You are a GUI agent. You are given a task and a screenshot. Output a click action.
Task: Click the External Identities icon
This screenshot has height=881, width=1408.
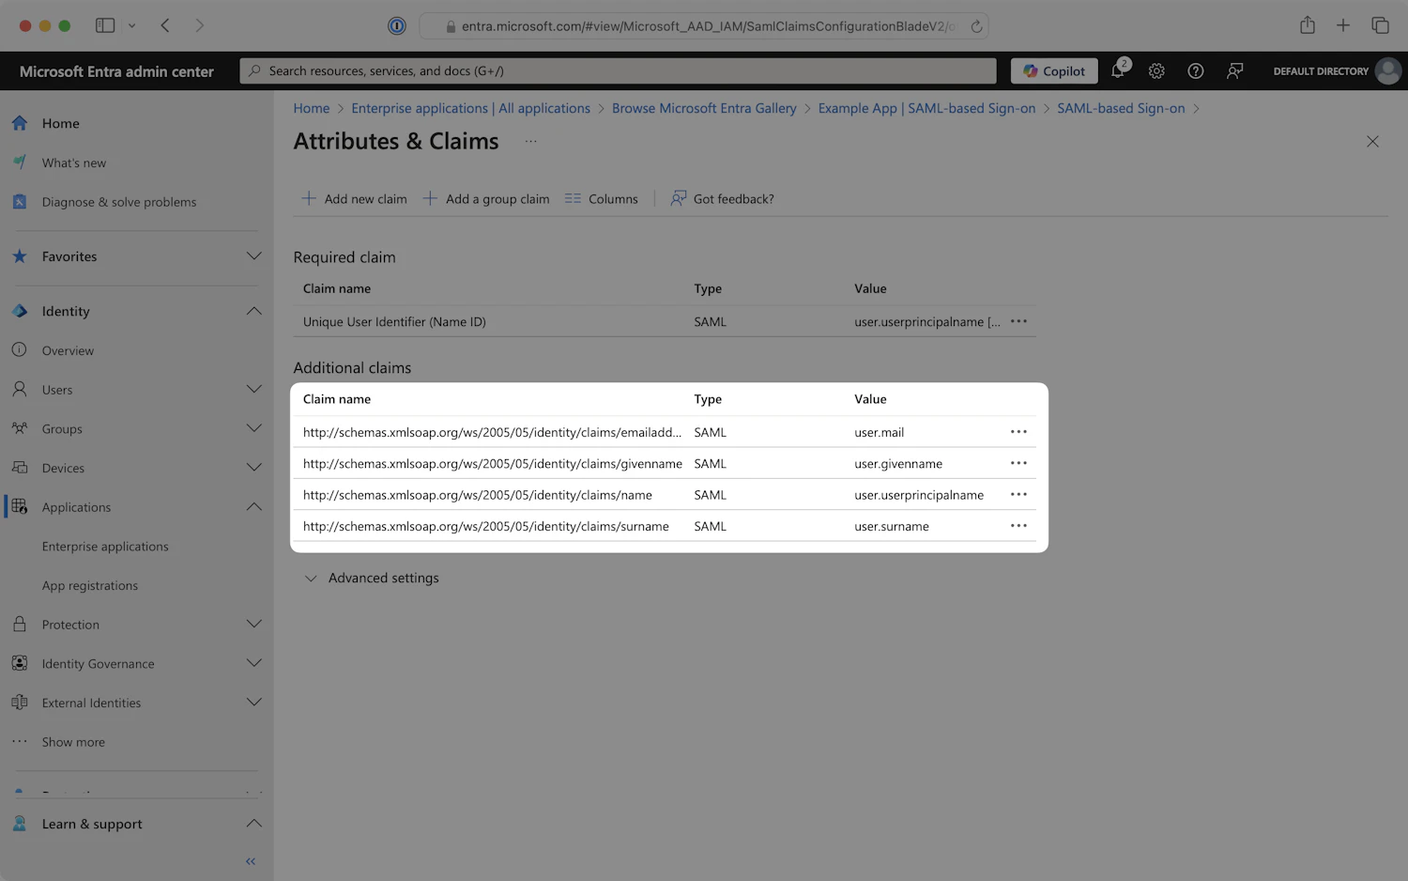[20, 703]
